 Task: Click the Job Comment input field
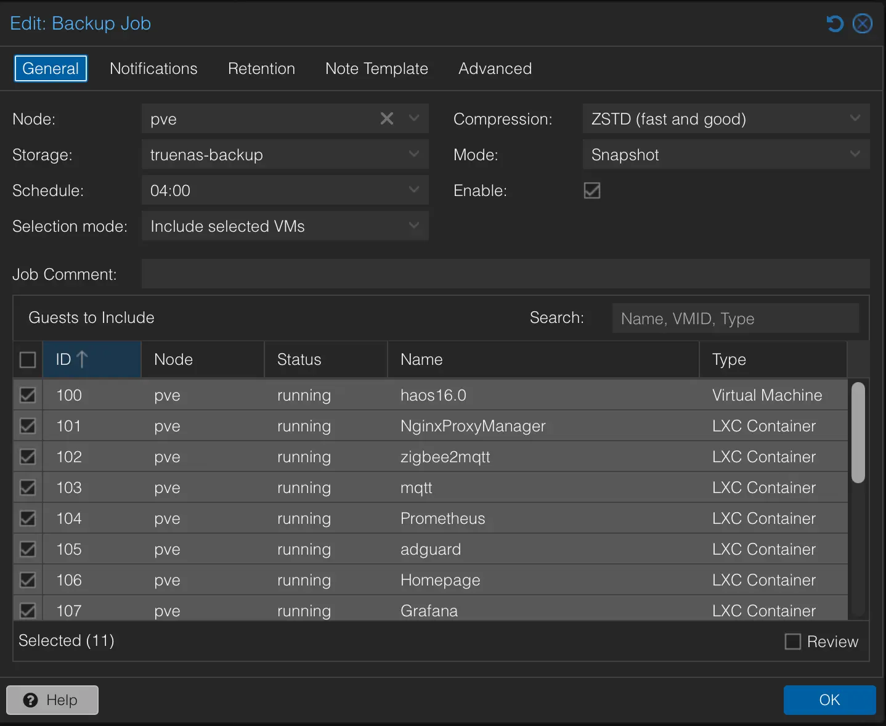(x=506, y=274)
